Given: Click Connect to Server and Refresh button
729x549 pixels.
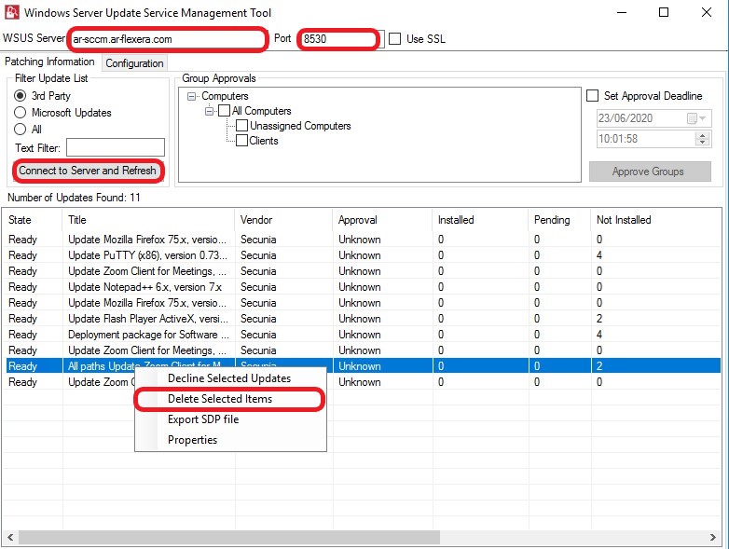Looking at the screenshot, I should pos(88,171).
